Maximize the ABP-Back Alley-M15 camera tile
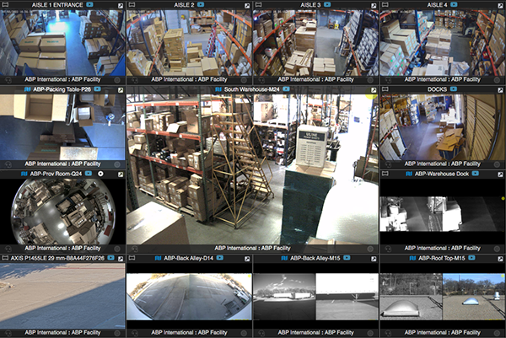The height and width of the screenshot is (338, 506). [x=374, y=257]
